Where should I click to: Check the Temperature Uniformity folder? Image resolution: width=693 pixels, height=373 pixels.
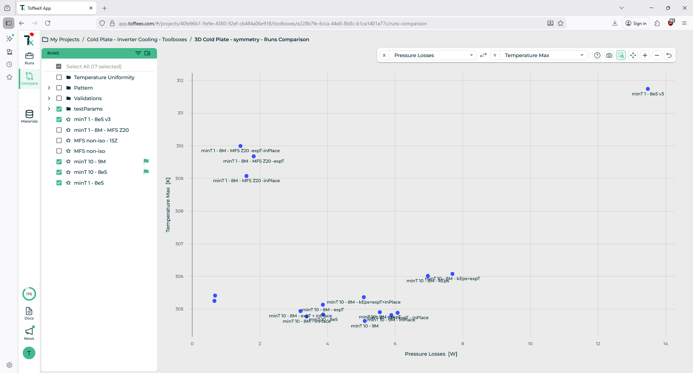(x=59, y=77)
